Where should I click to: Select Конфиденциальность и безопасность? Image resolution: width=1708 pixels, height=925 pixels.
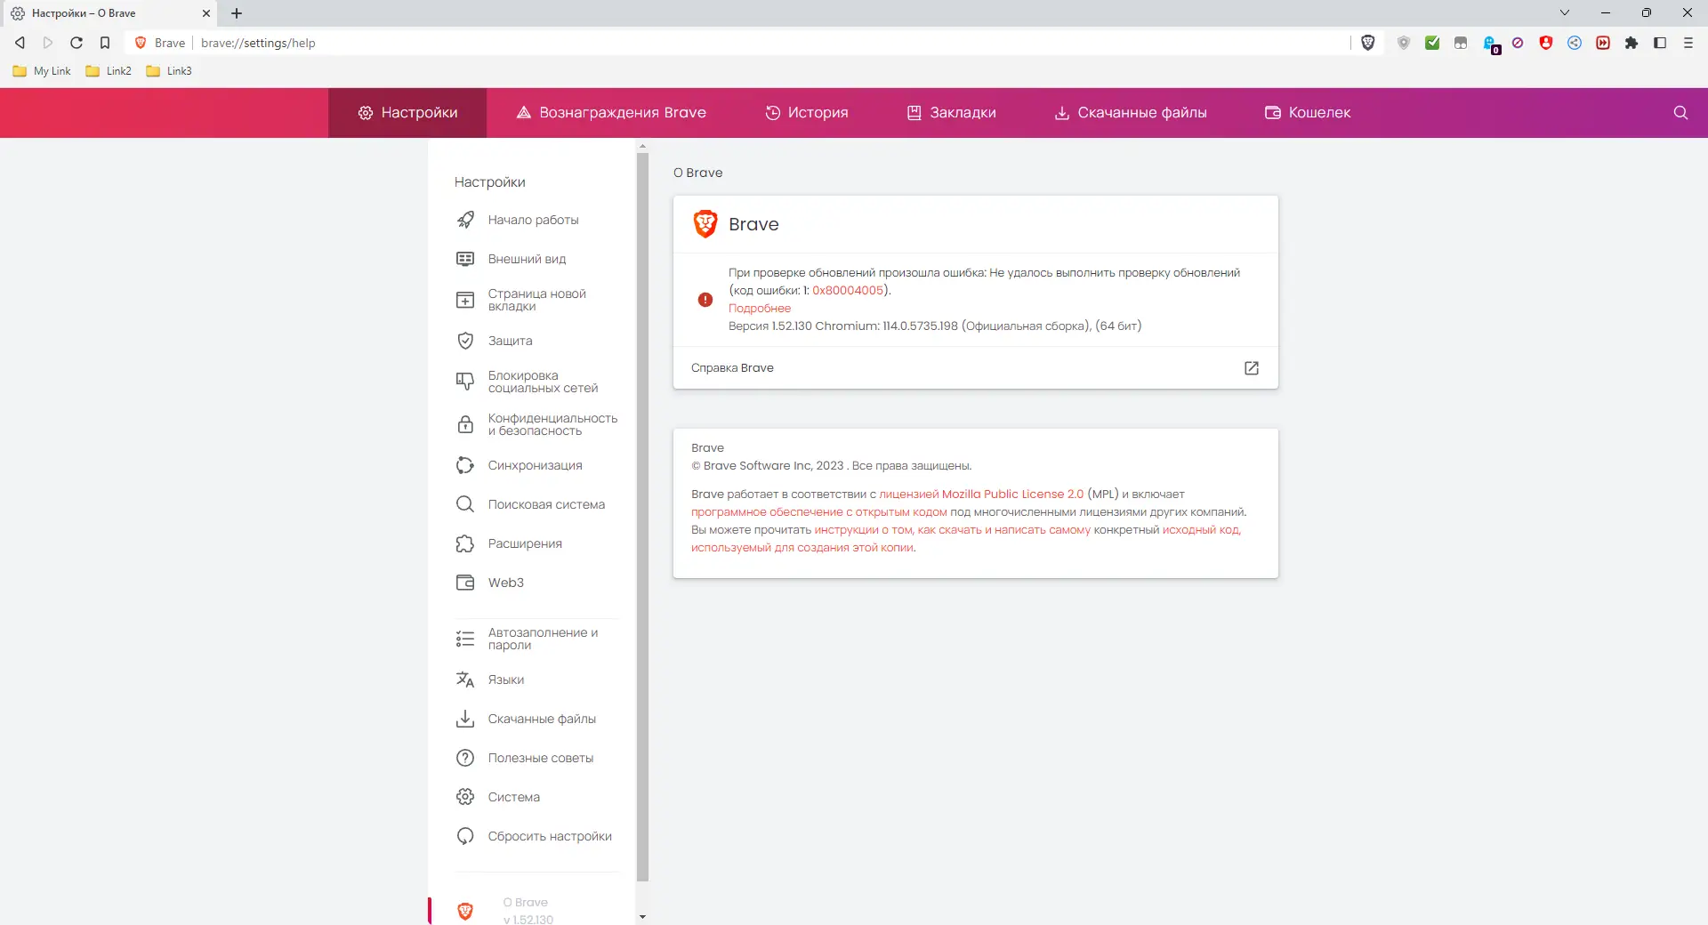coord(536,424)
